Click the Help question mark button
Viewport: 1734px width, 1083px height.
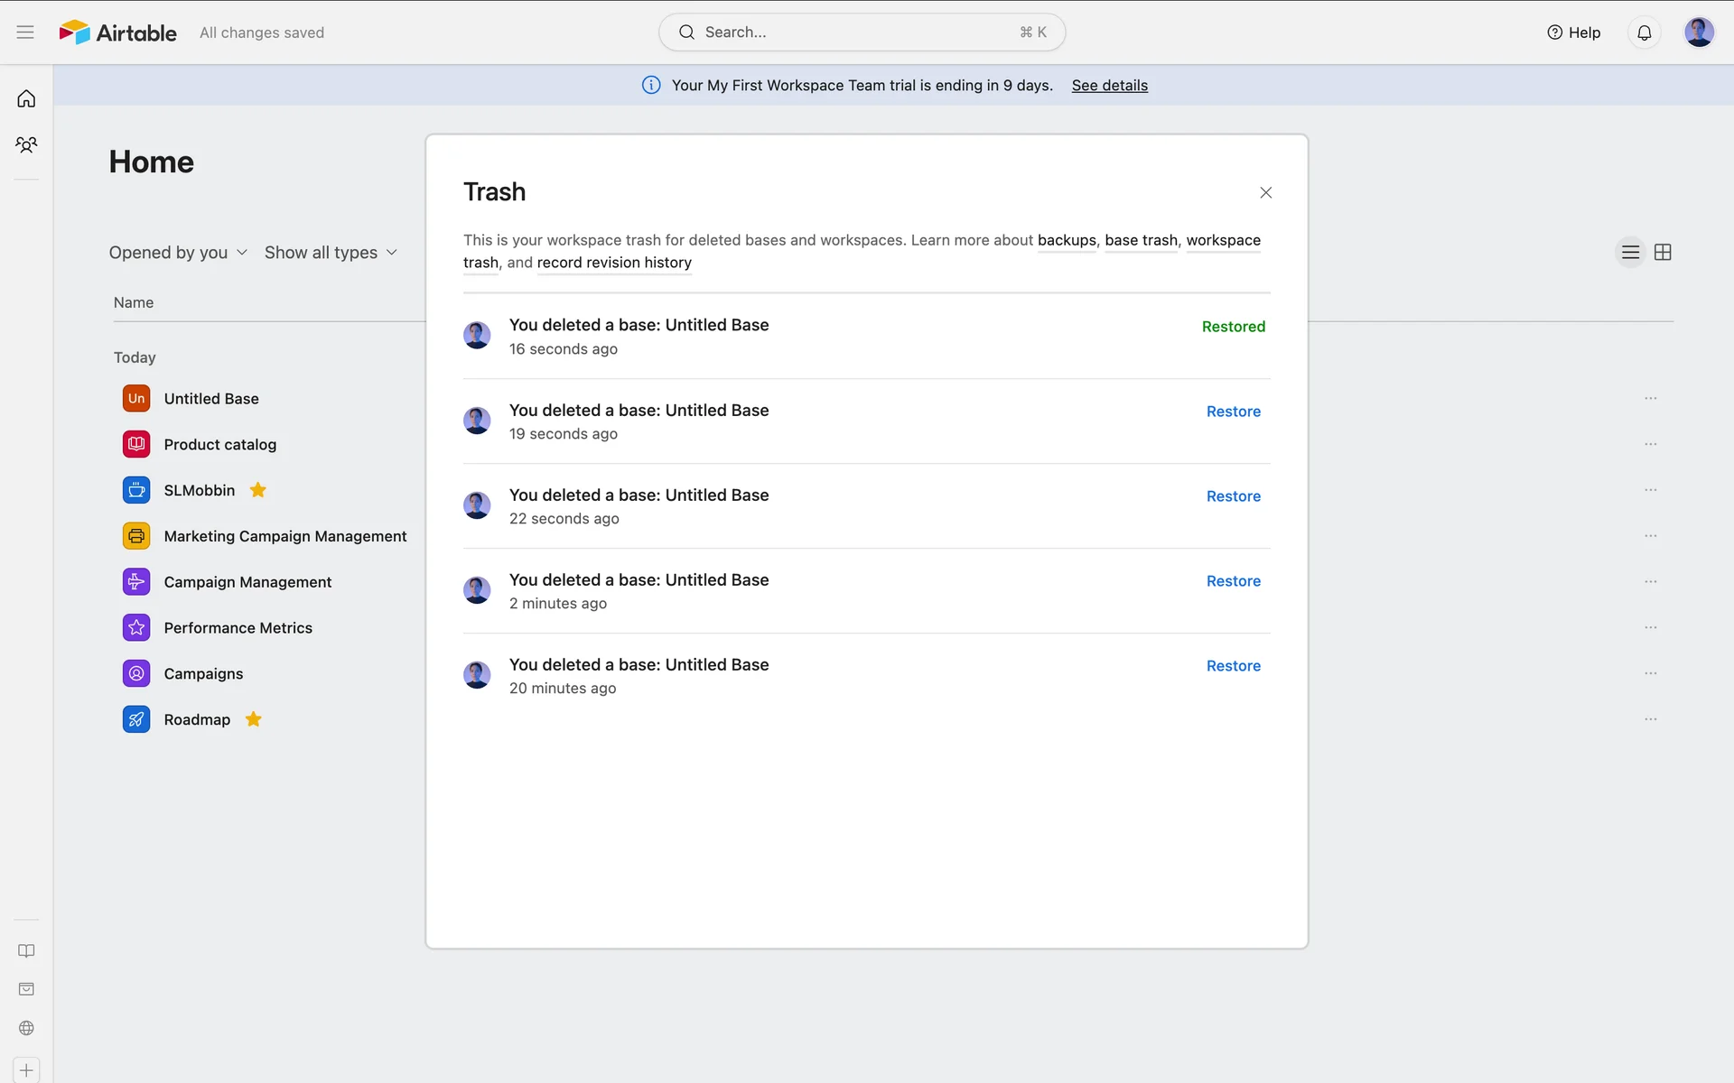[1573, 32]
